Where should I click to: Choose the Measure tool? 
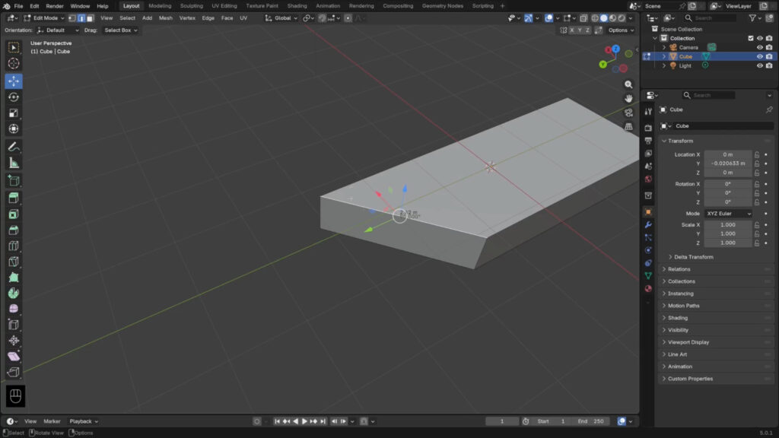point(14,163)
